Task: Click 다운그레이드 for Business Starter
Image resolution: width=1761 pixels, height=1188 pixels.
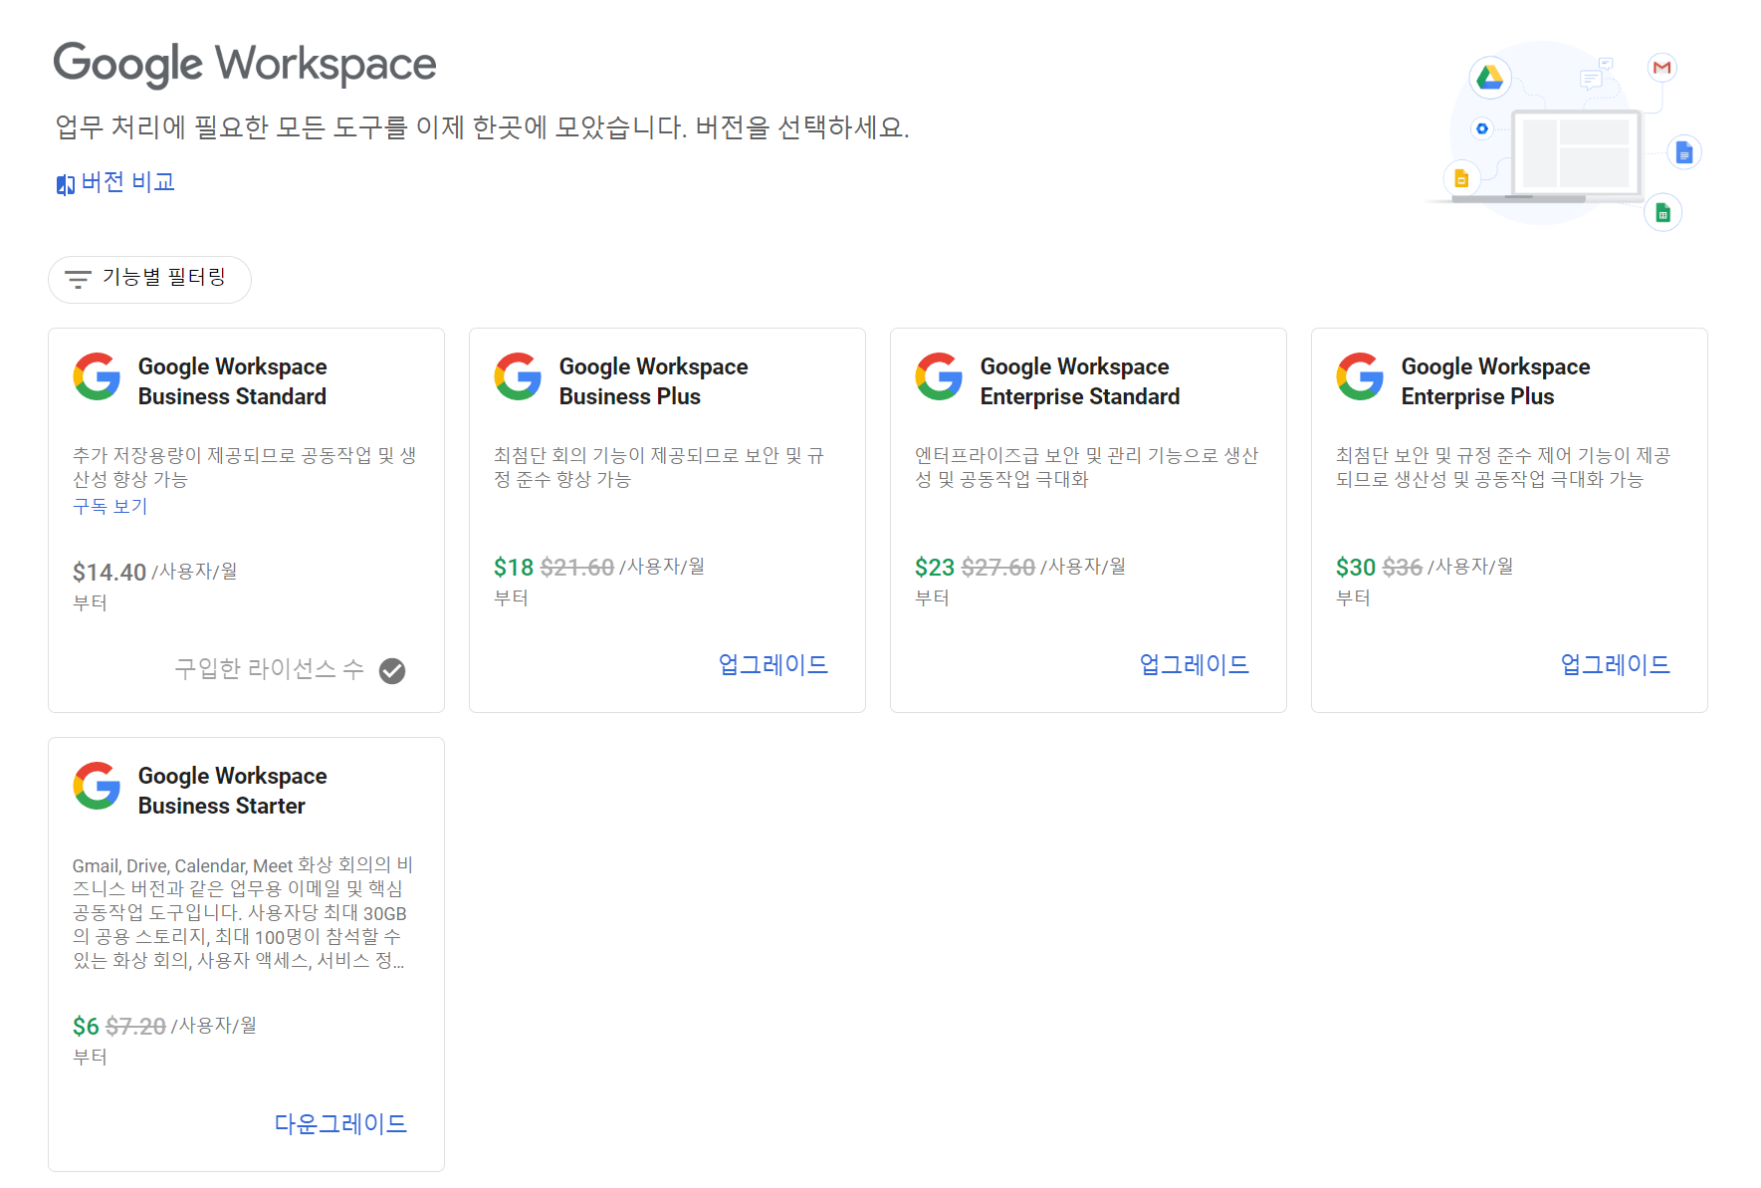Action: click(340, 1123)
